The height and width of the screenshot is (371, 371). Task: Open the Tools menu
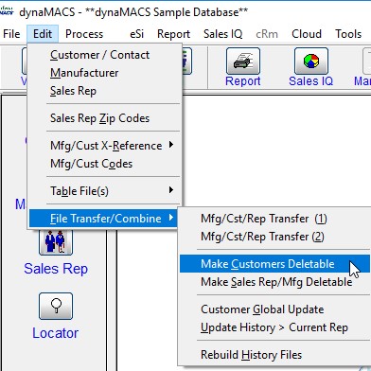(x=348, y=34)
